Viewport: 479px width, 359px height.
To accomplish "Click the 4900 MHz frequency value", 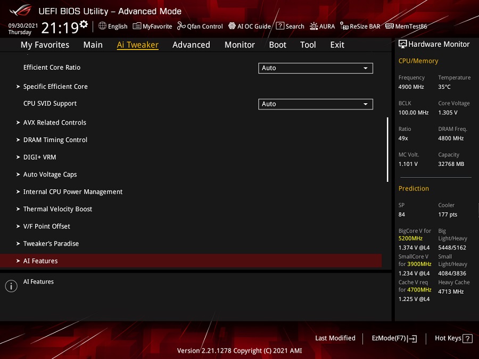I will [411, 87].
